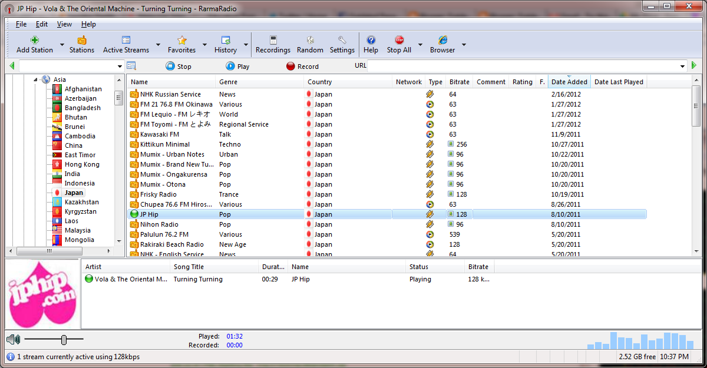The height and width of the screenshot is (368, 707).
Task: Select the Nihon Radio station row
Action: 387,224
